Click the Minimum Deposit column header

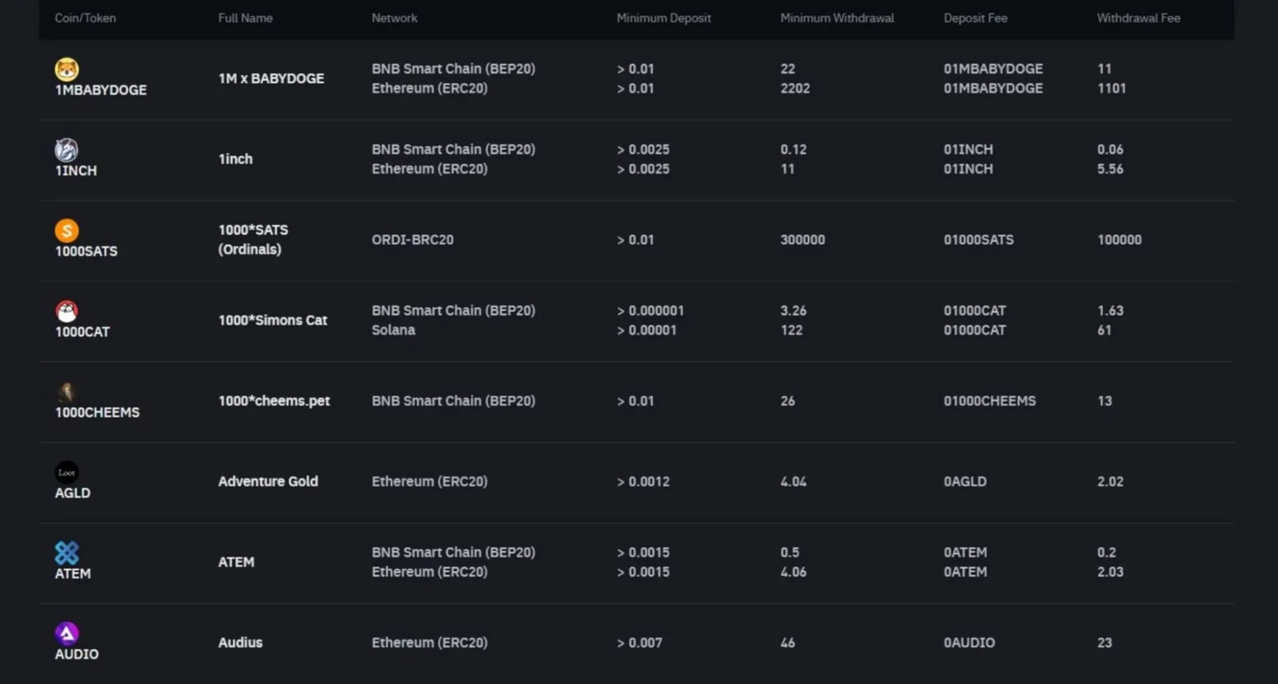click(x=664, y=18)
